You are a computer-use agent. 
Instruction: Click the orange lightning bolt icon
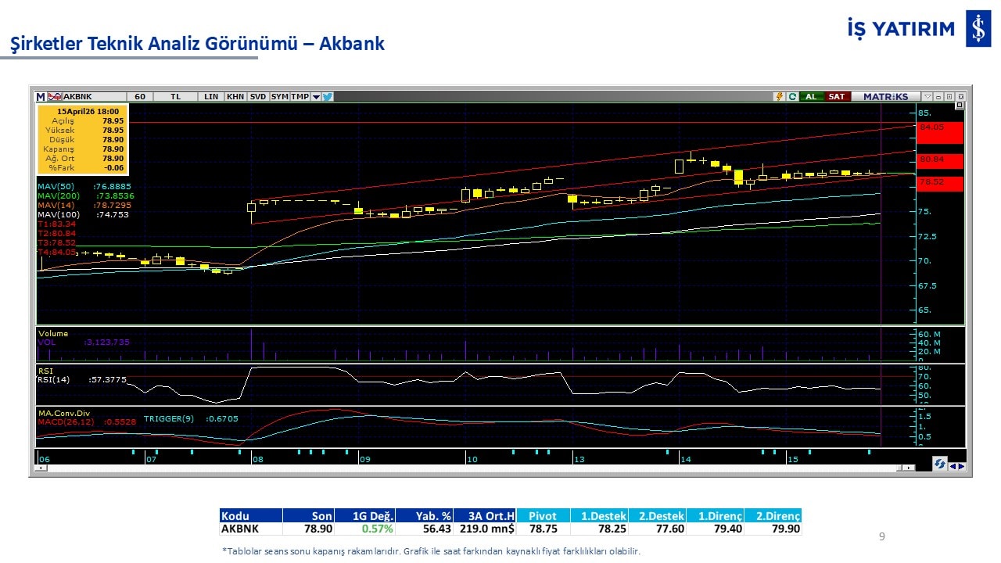779,97
